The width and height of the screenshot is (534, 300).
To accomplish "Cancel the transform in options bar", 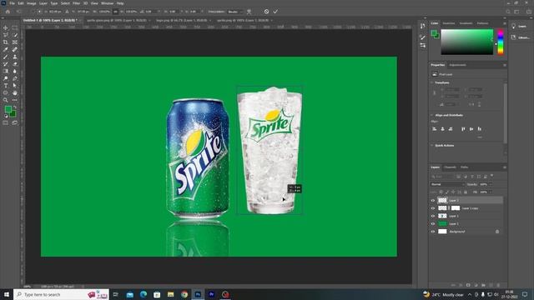I will coord(266,12).
